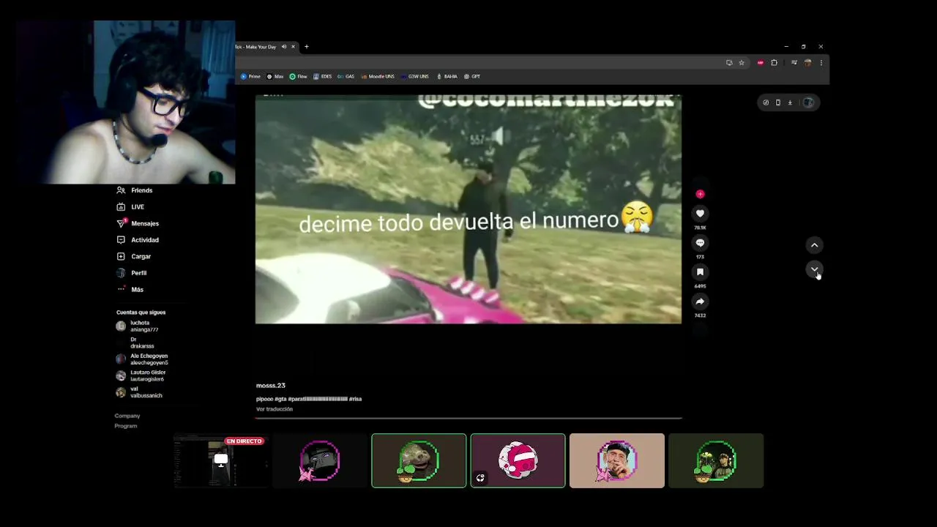
Task: Expand the Program footer section
Action: pyautogui.click(x=126, y=426)
